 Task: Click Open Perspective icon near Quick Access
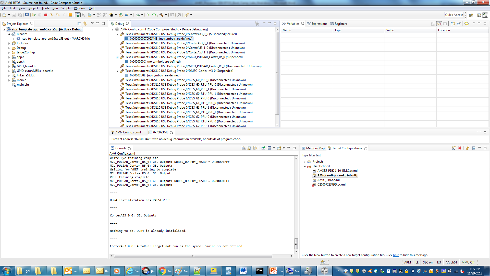pos(471,15)
